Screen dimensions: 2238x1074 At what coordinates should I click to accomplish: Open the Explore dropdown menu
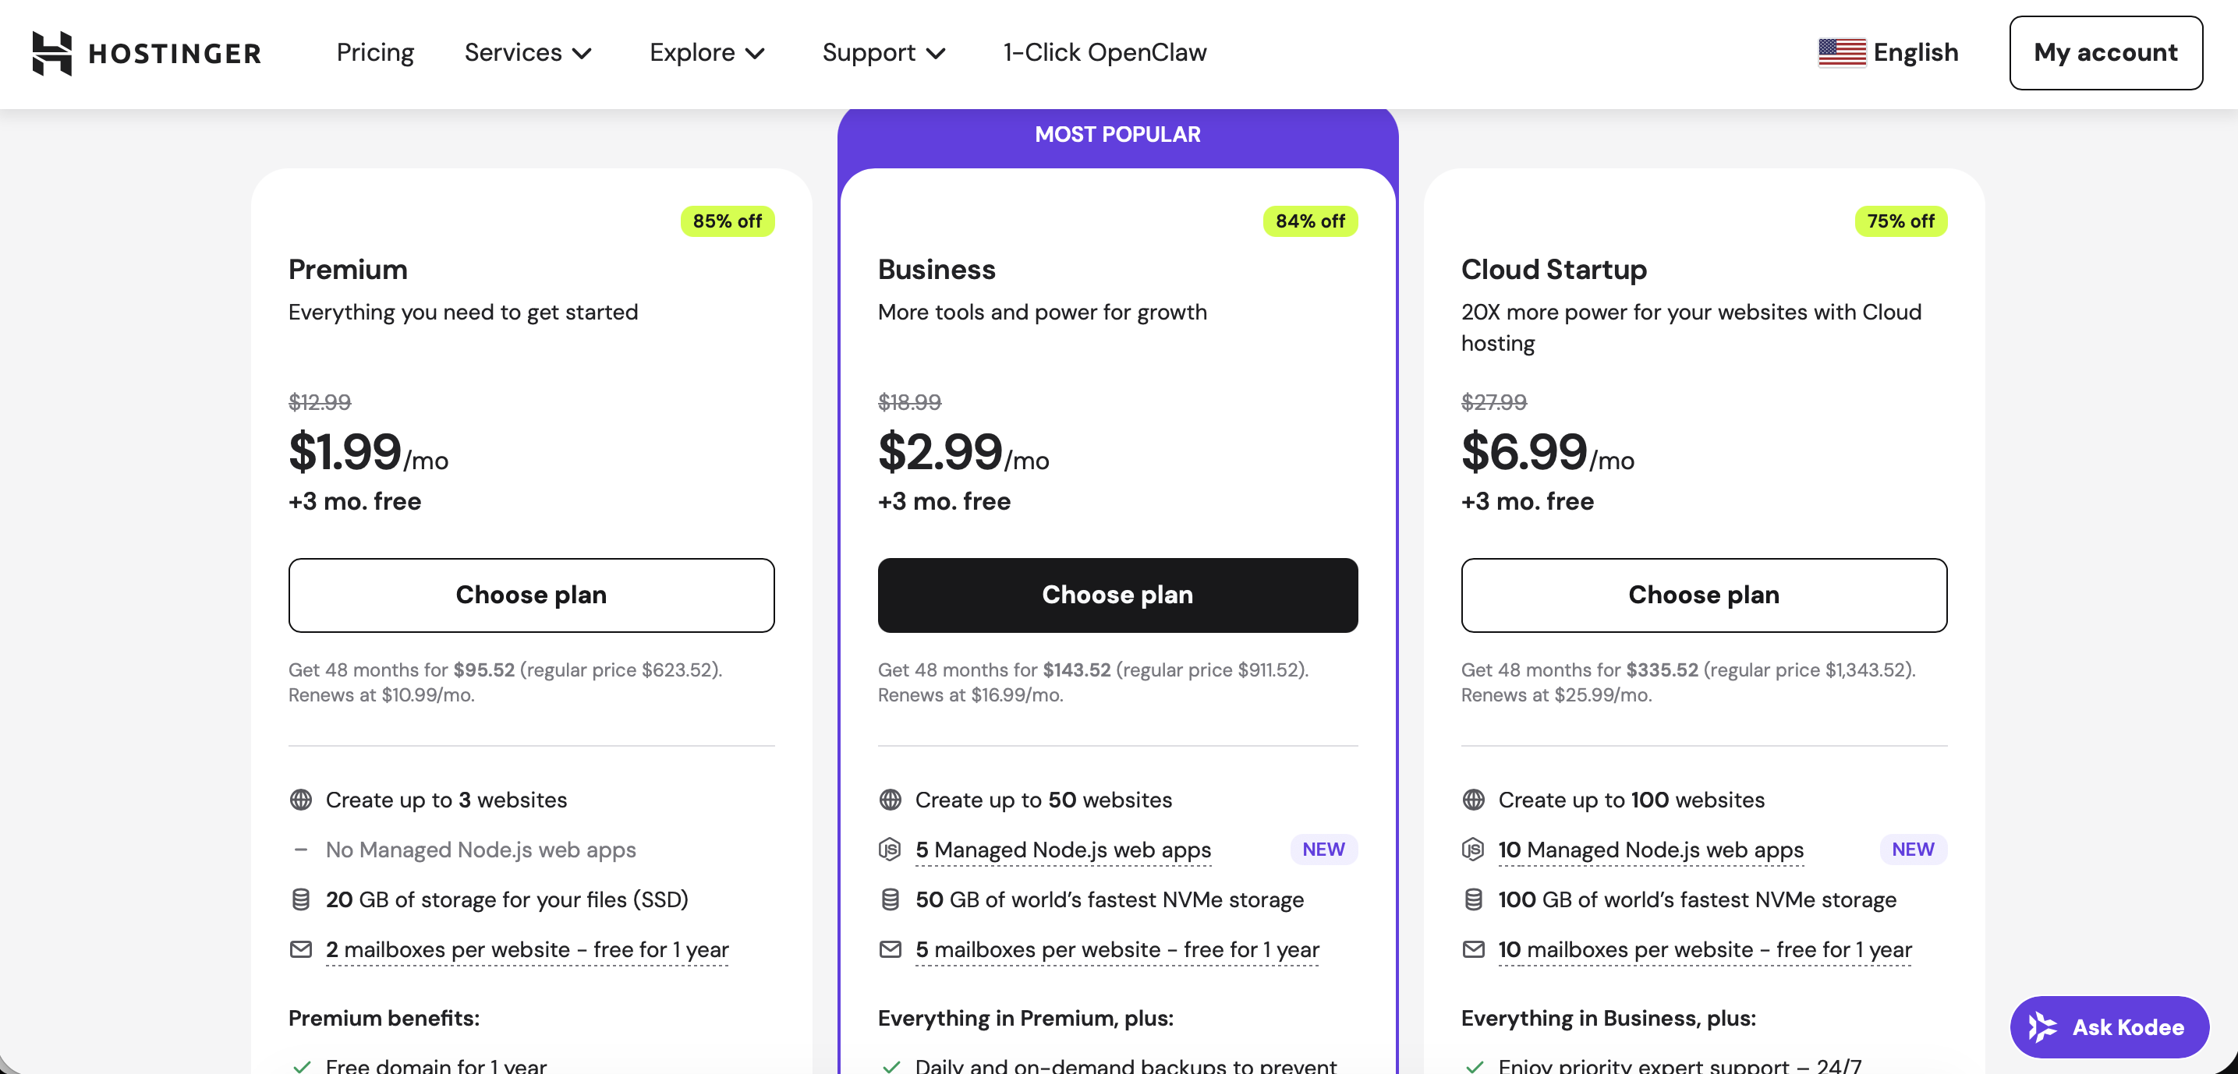[x=706, y=53]
